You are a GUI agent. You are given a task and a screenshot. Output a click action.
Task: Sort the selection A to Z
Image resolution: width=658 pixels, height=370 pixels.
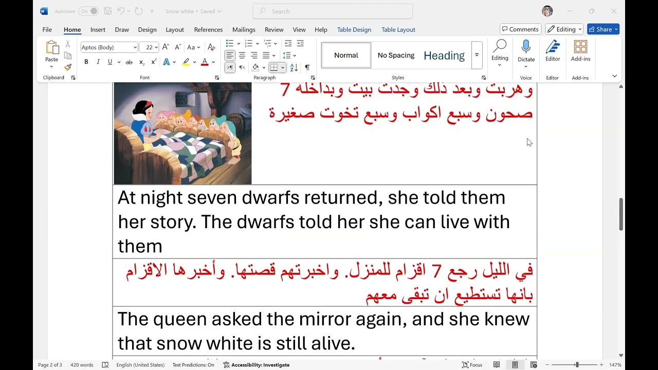tap(294, 67)
